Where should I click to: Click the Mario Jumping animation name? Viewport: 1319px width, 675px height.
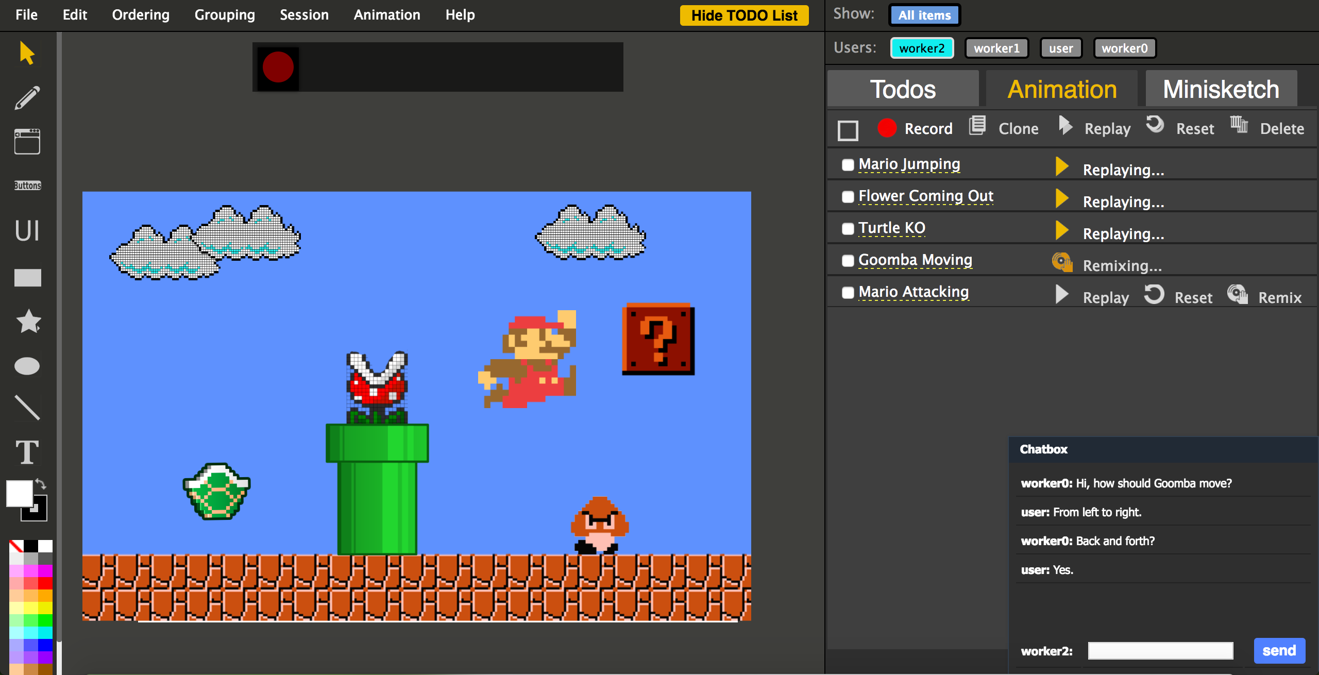909,164
